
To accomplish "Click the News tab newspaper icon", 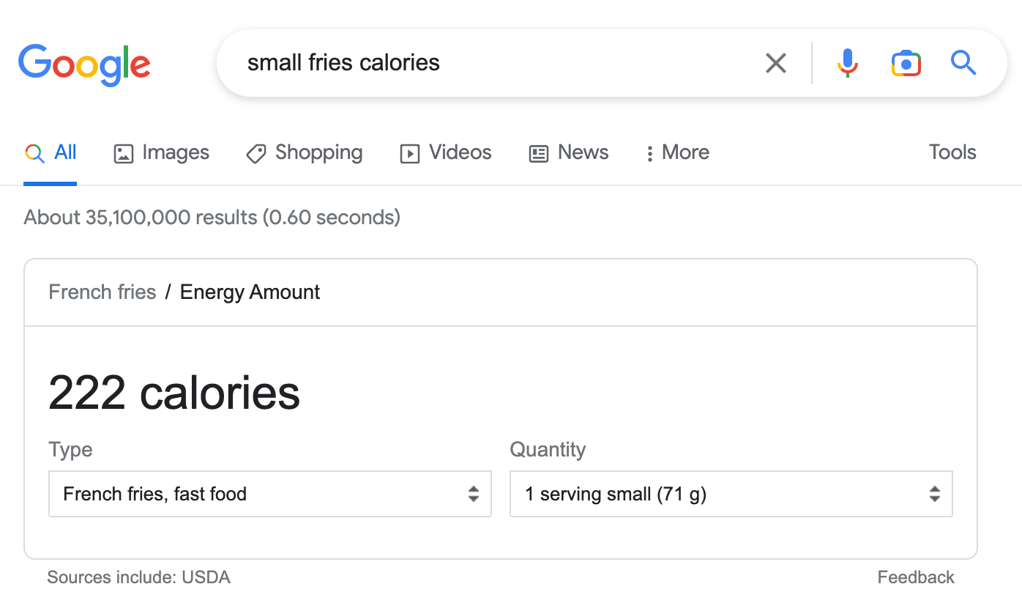I will (539, 153).
